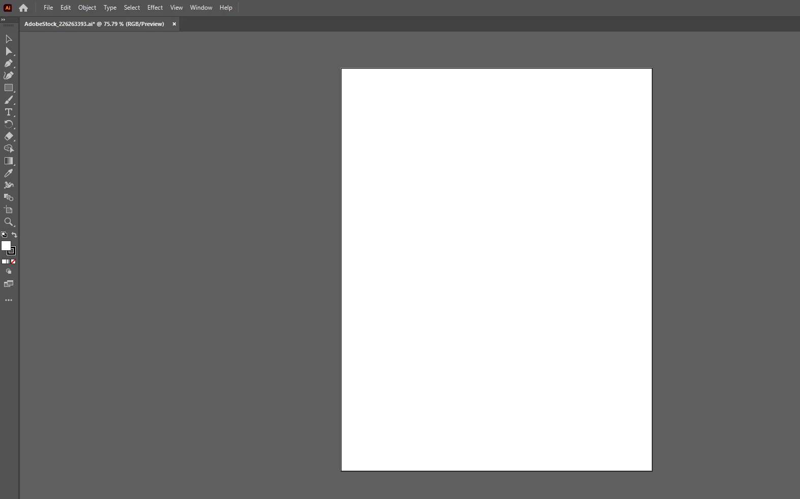
Task: Click the white Fill swatch
Action: click(6, 245)
